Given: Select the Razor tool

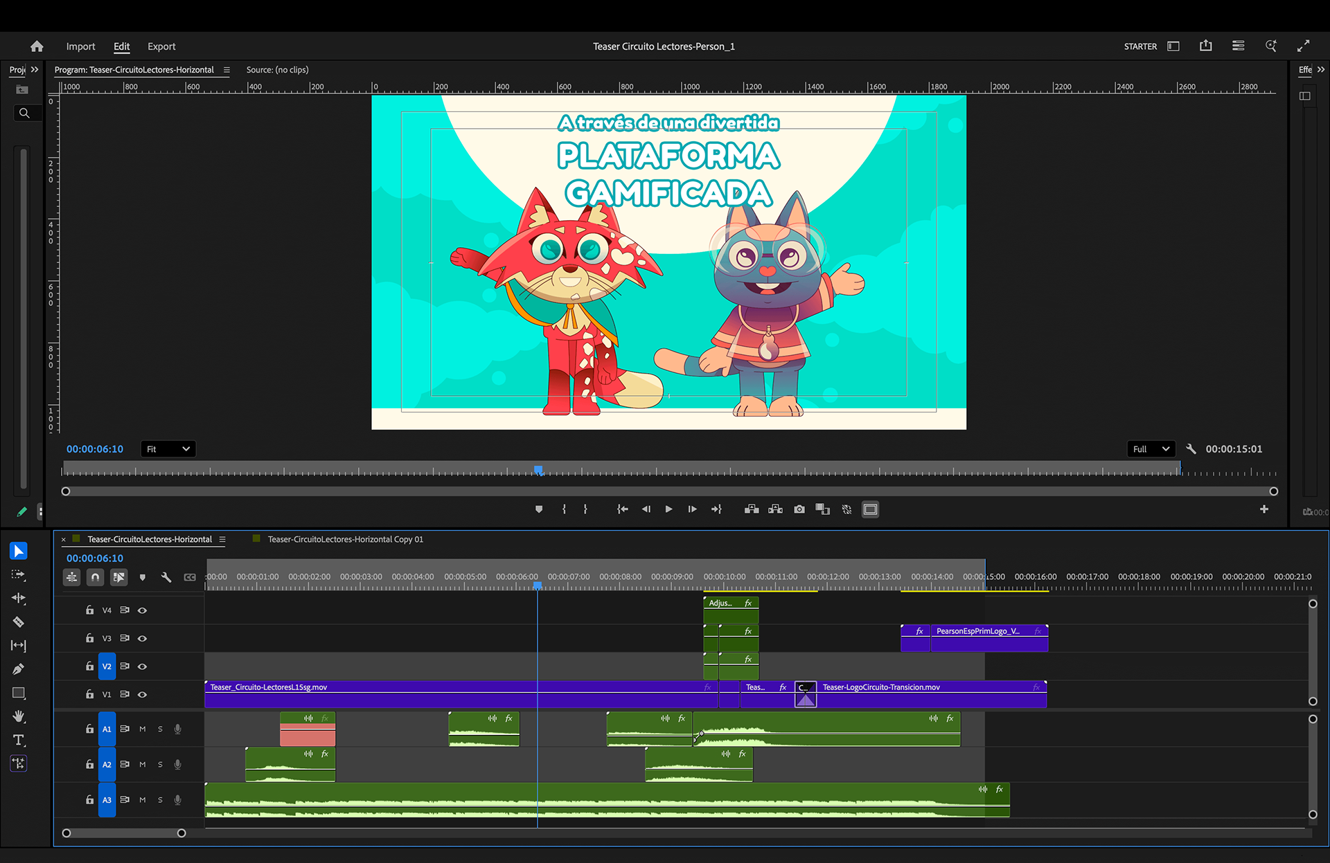Looking at the screenshot, I should point(19,622).
